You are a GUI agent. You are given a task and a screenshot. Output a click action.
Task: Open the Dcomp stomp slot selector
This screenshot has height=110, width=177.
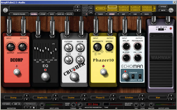14,98
